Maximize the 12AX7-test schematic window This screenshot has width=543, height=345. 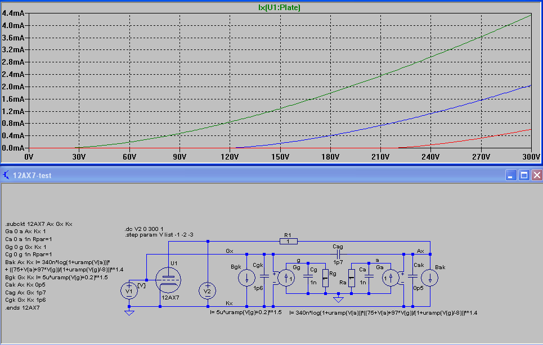[x=524, y=175]
